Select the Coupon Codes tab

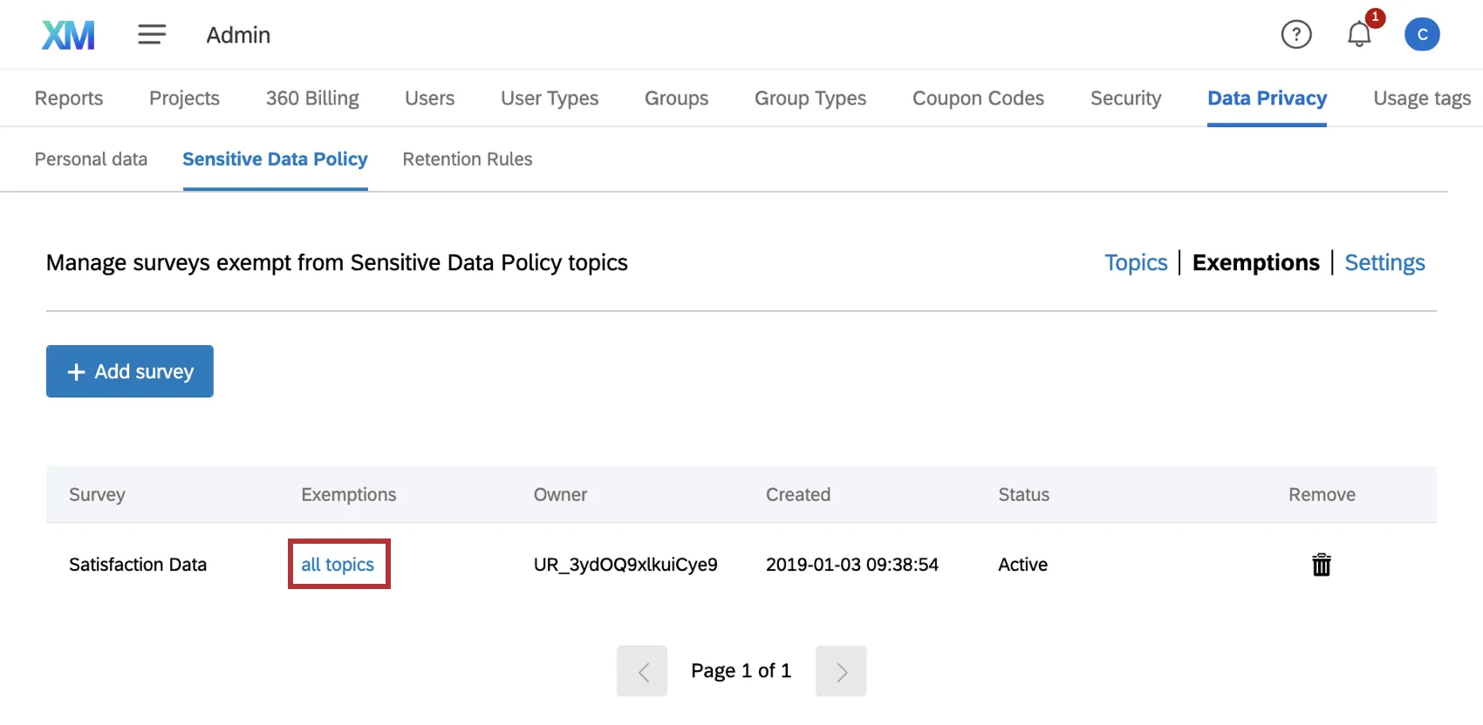coord(978,98)
